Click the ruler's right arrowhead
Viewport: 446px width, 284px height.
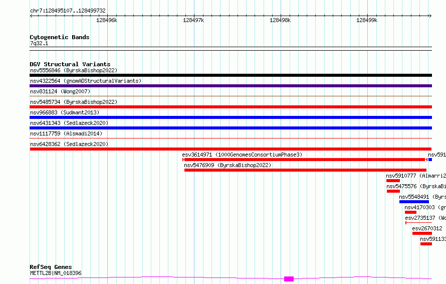[x=430, y=16]
